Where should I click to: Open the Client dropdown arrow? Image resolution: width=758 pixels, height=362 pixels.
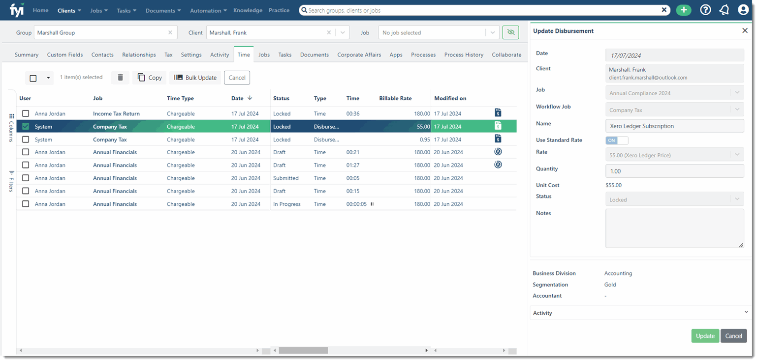(343, 33)
